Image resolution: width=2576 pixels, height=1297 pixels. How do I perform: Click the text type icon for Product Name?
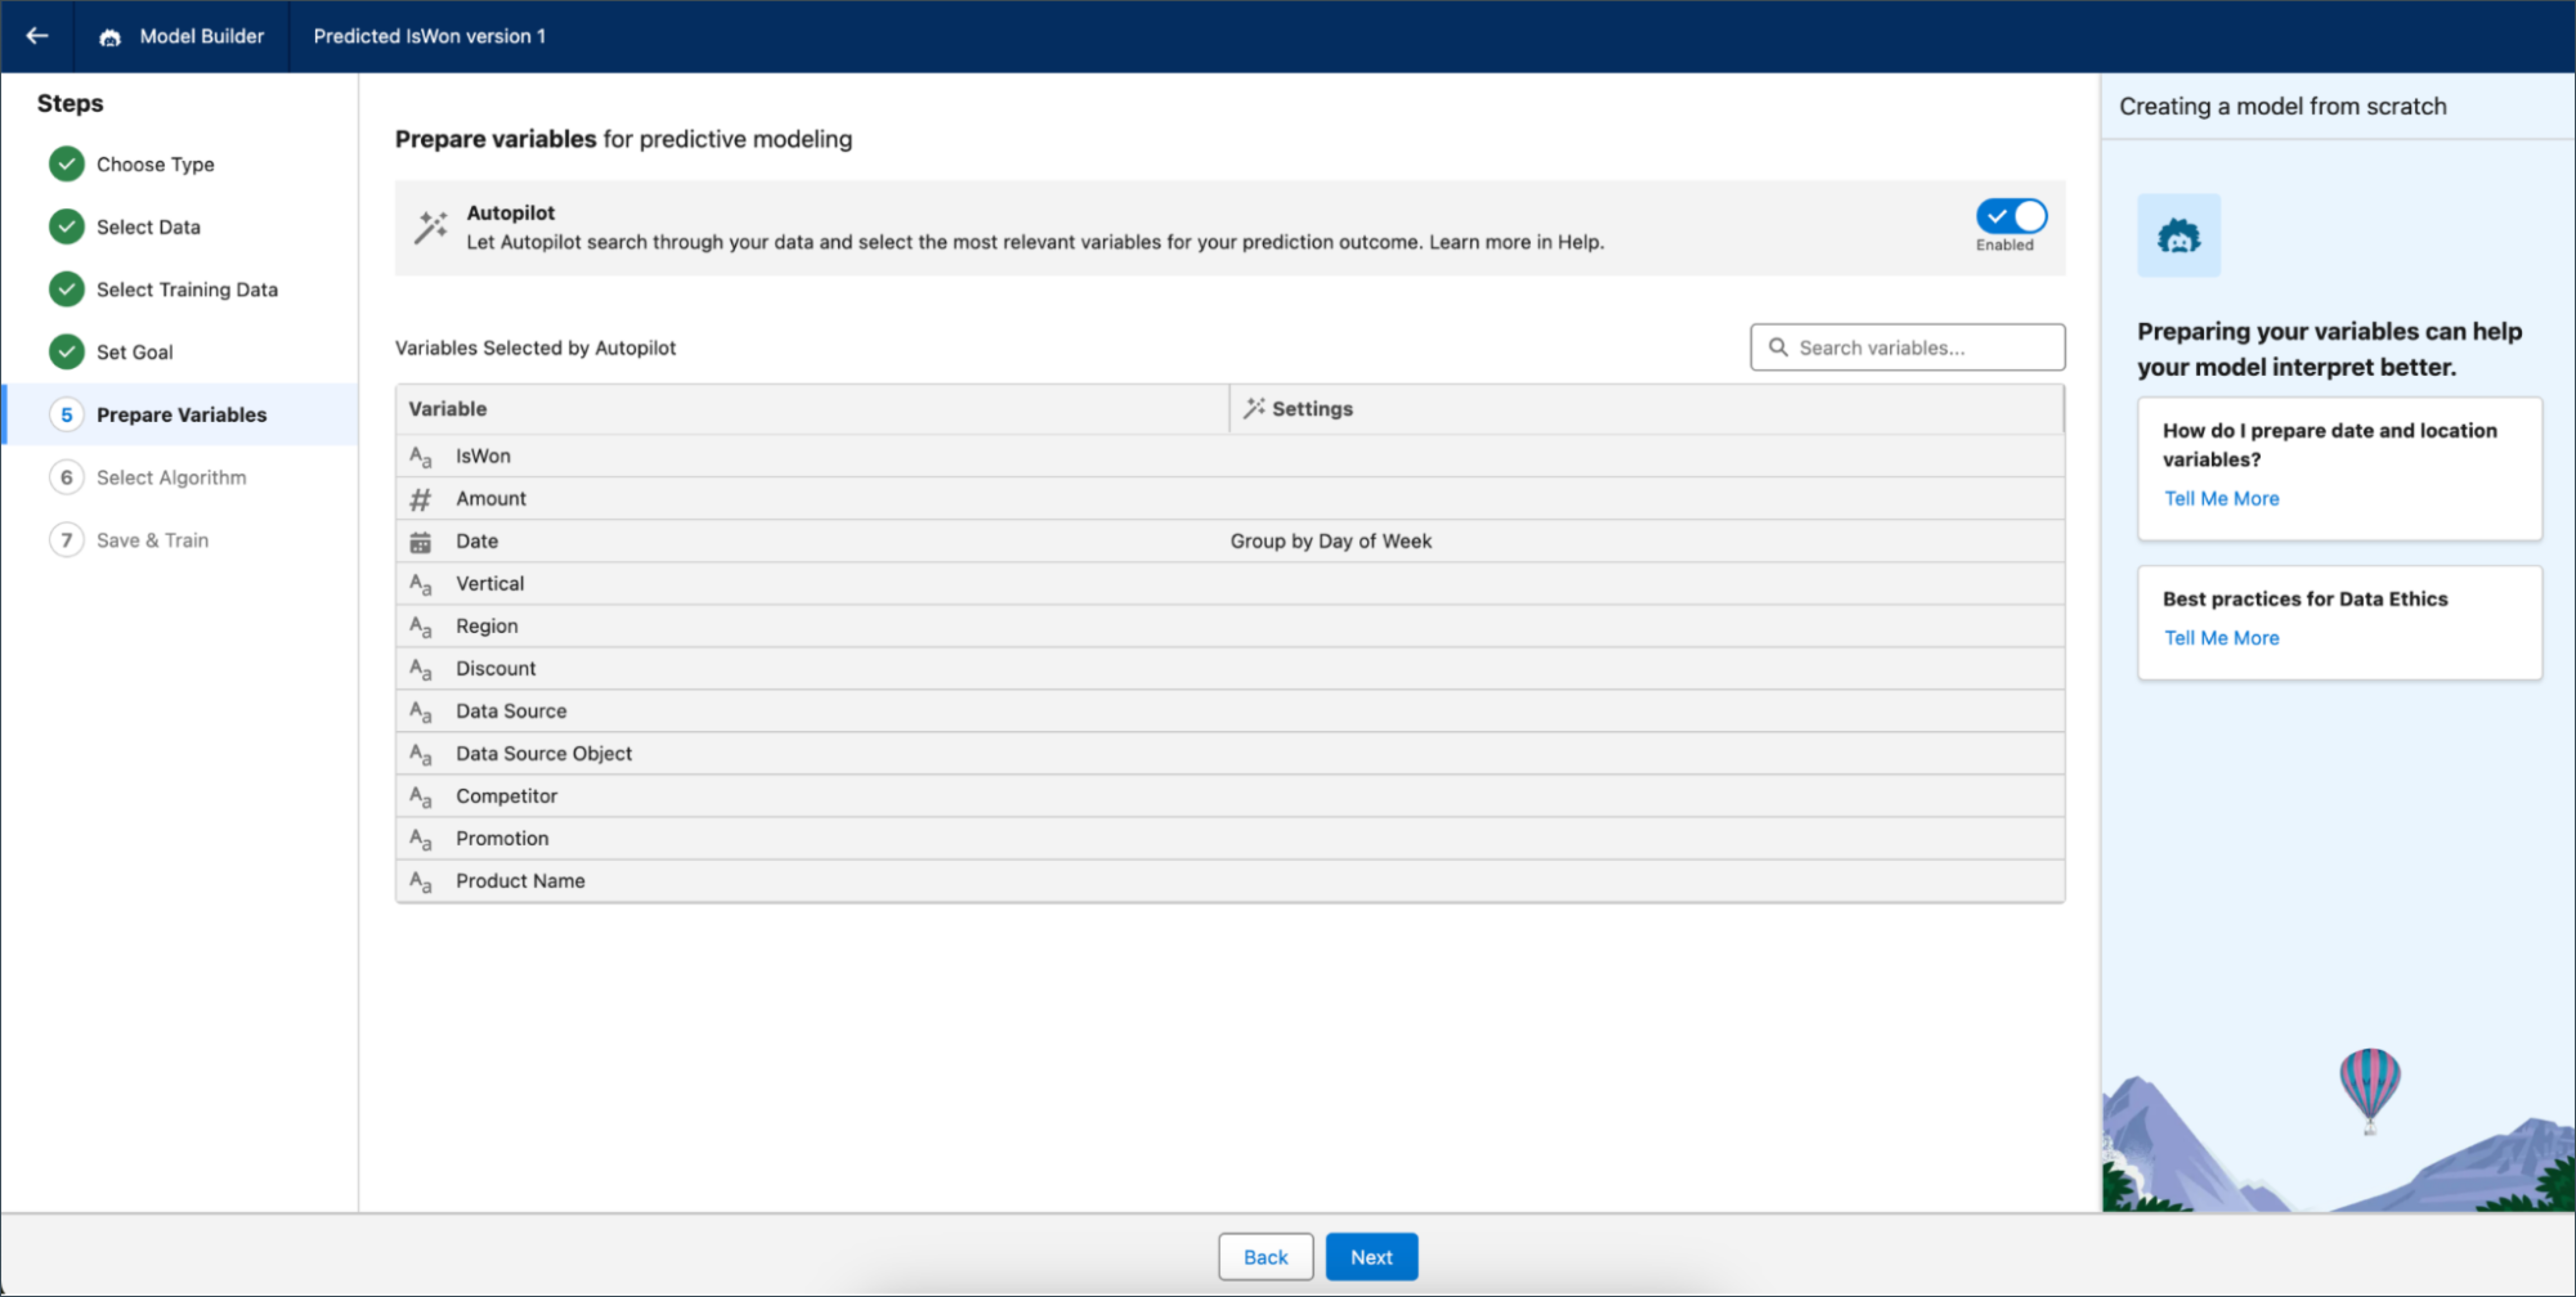click(420, 881)
